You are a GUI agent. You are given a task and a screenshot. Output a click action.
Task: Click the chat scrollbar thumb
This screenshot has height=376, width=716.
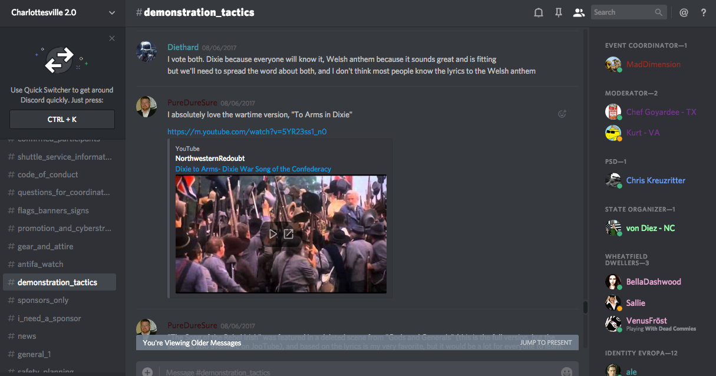(585, 307)
